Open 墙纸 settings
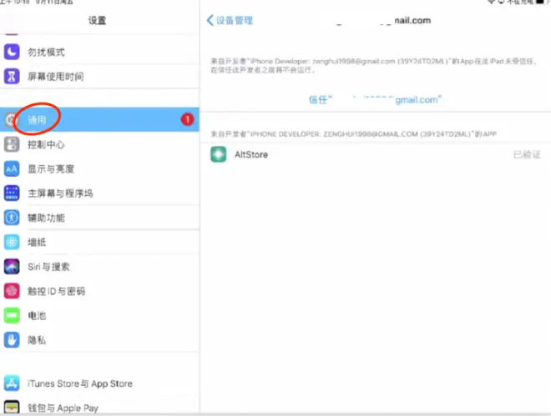 click(x=100, y=242)
